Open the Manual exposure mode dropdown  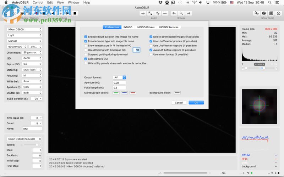coord(24,41)
